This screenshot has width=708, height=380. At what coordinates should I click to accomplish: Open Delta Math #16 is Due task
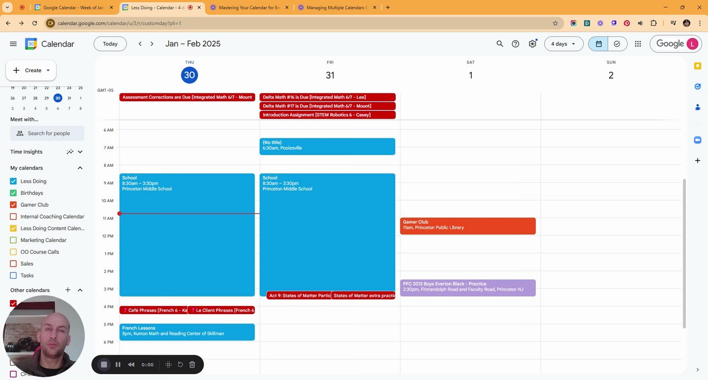(328, 97)
